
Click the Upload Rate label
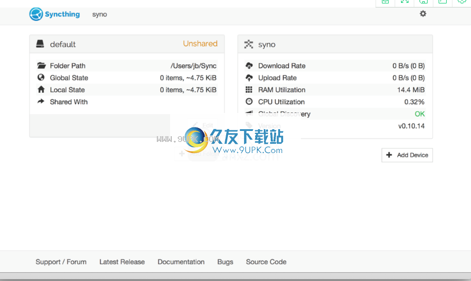tap(277, 78)
